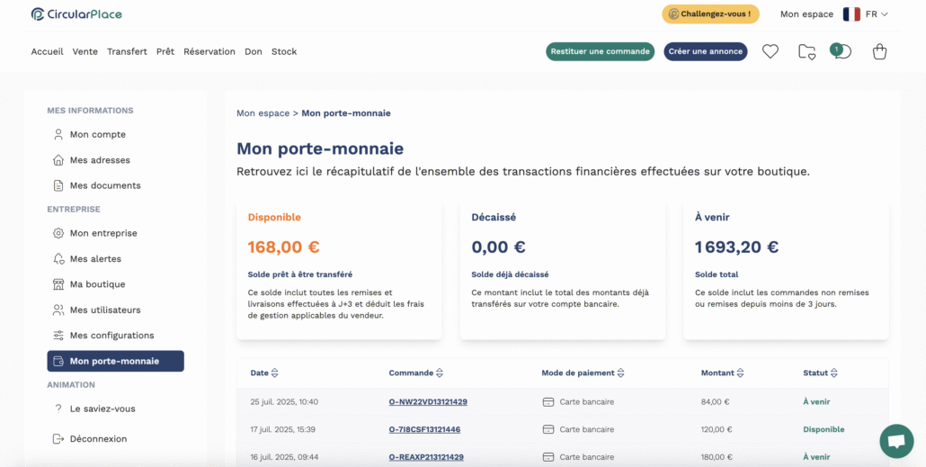Click the Challengez-vous ! badge
The image size is (926, 467).
point(710,13)
